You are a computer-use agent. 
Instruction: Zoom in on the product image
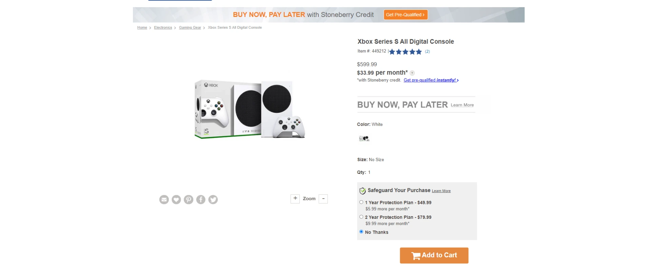click(x=295, y=199)
